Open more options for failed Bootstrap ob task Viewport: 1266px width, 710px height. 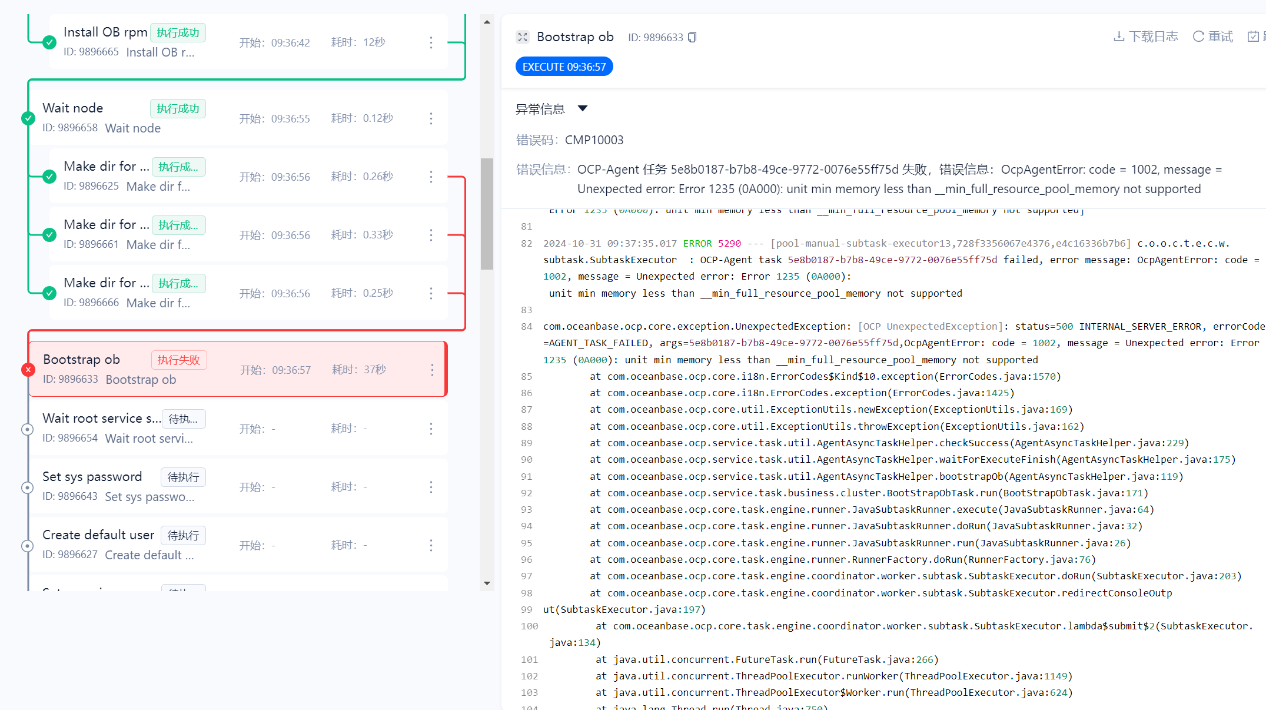(x=432, y=370)
